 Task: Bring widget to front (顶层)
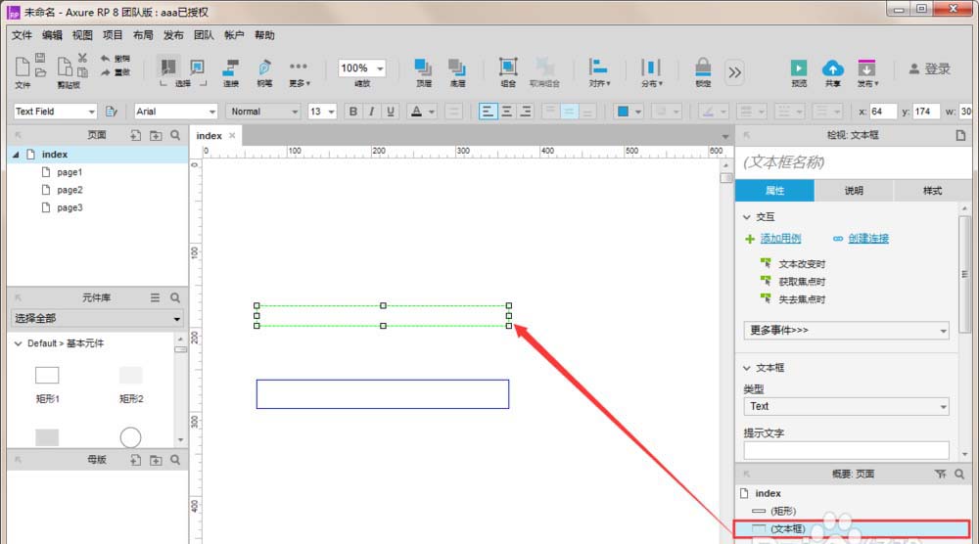(423, 71)
